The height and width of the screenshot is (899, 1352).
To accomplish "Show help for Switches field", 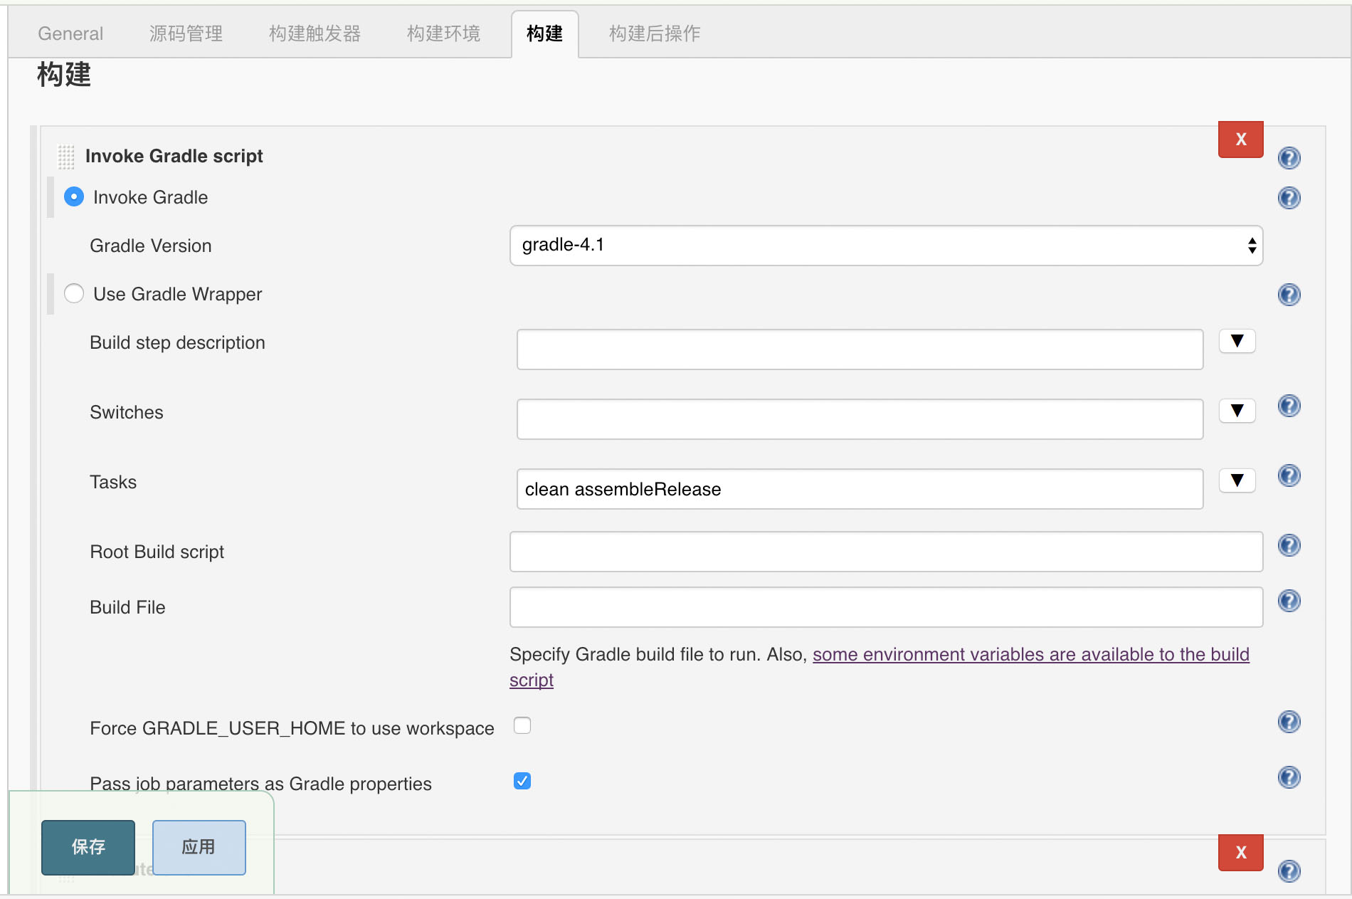I will coord(1289,406).
